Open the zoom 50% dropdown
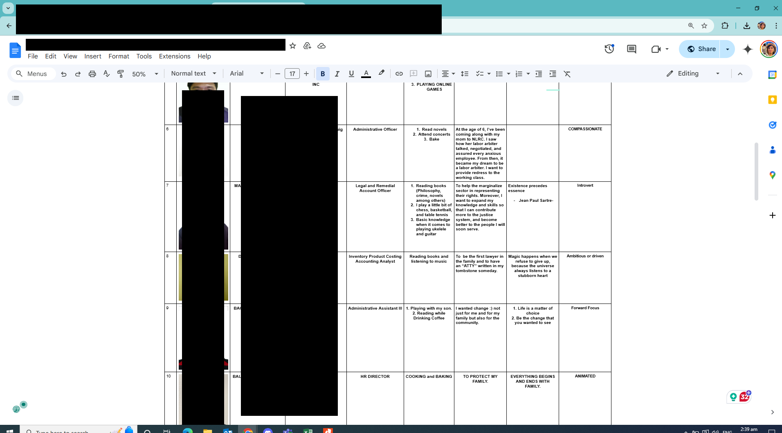The width and height of the screenshot is (782, 433). click(x=145, y=74)
